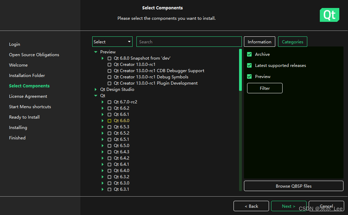Click Browse QBSP files button
348x215 pixels.
tap(294, 186)
